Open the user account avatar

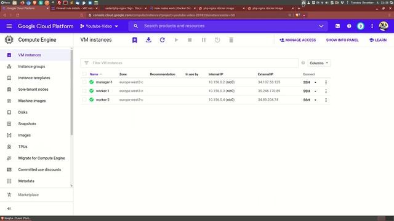384,26
